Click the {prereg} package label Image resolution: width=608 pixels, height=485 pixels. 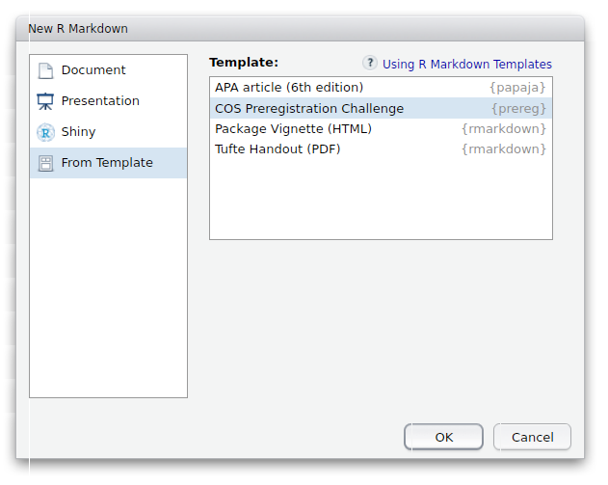(519, 108)
